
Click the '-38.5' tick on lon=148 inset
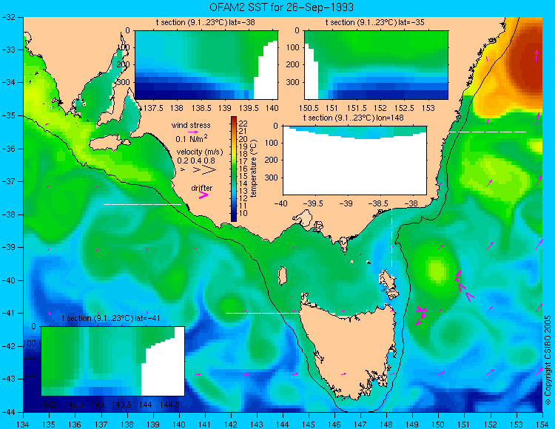coord(380,203)
